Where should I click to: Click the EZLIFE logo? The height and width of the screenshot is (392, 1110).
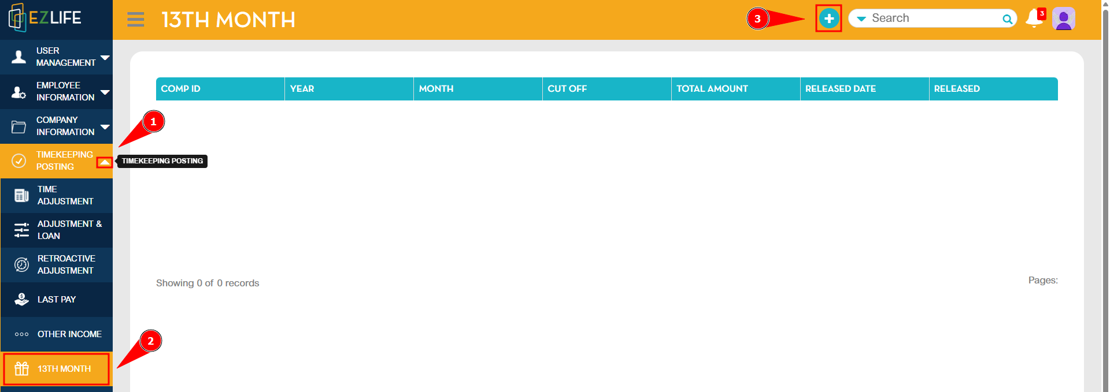pos(45,18)
